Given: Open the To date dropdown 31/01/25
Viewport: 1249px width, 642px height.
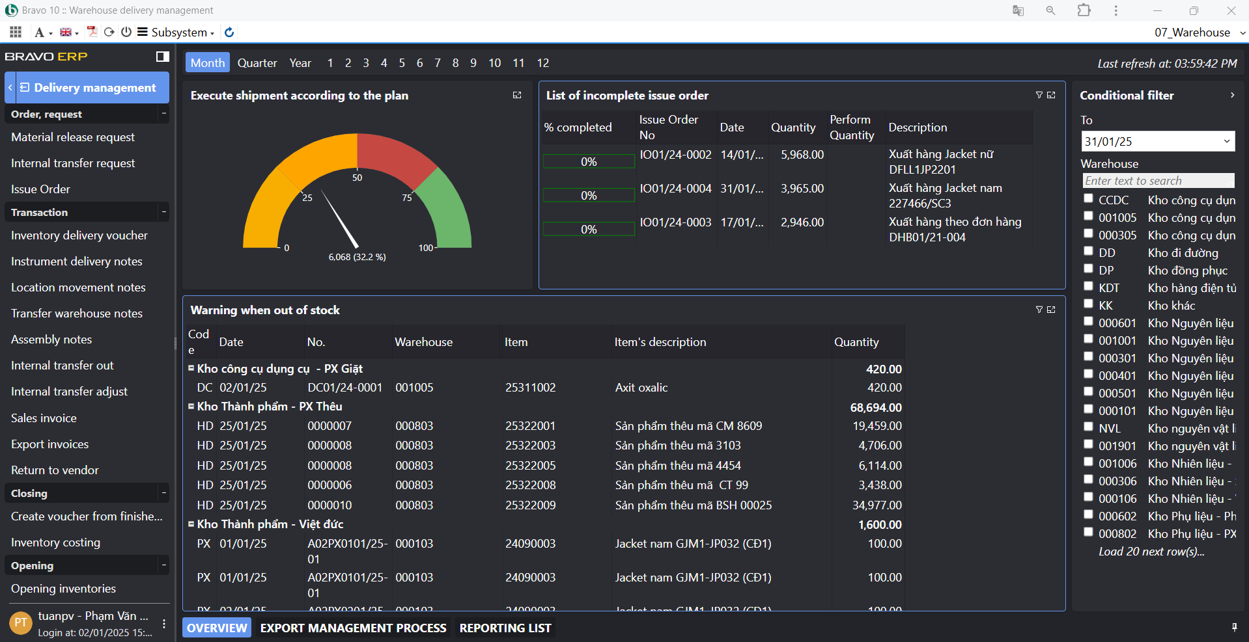Looking at the screenshot, I should coord(1226,141).
